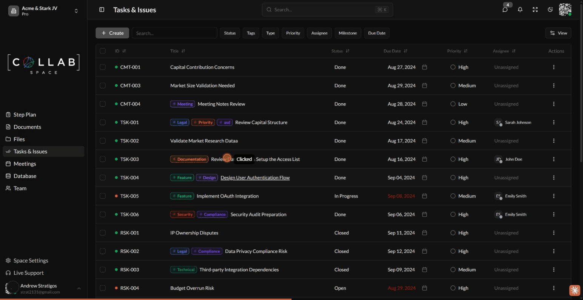Sort by ID column arrows
583x300 pixels.
point(124,51)
